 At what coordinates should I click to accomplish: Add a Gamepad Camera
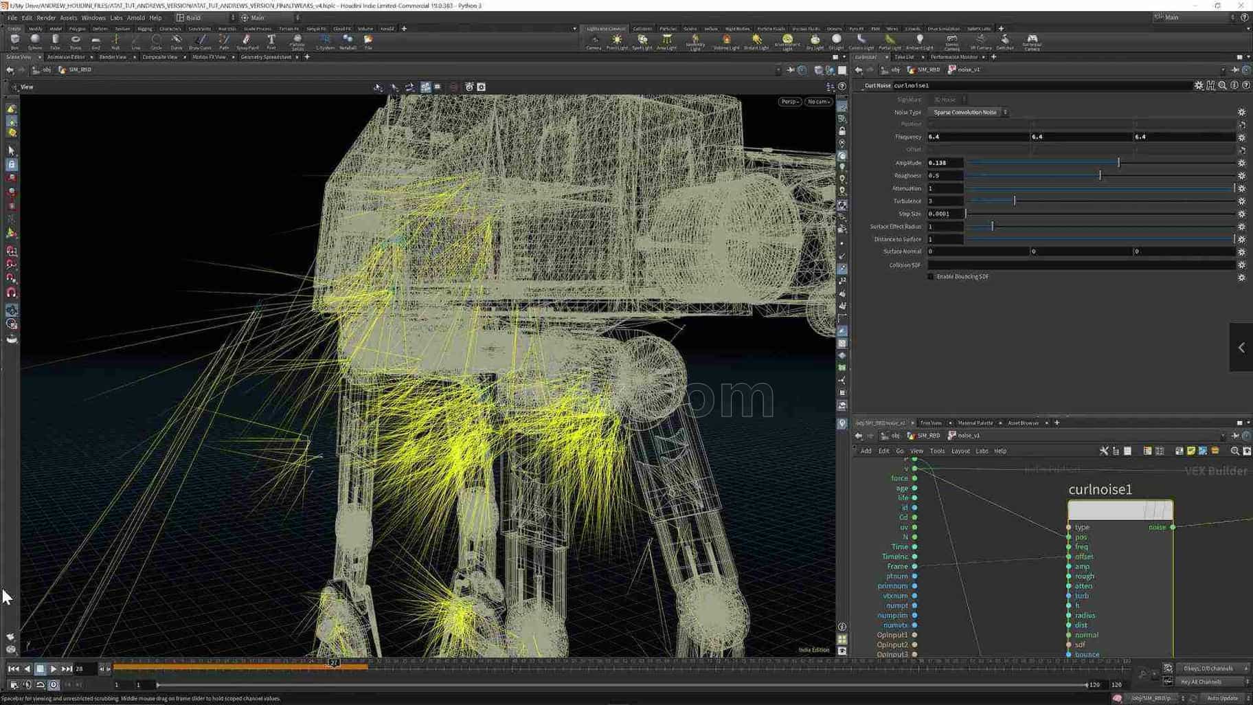(1032, 42)
